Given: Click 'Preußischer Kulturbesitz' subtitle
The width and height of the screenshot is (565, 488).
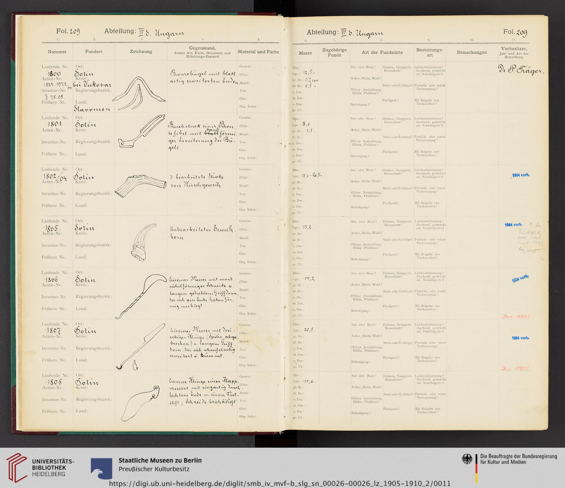Looking at the screenshot, I should 154,469.
